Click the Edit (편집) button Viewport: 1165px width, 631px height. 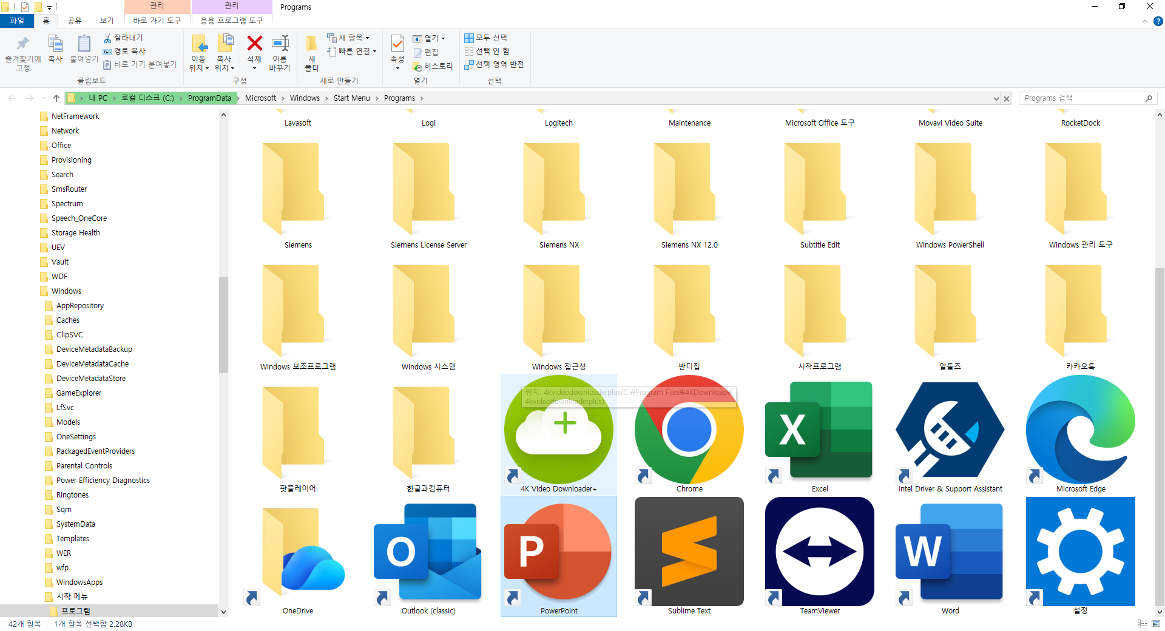(427, 52)
